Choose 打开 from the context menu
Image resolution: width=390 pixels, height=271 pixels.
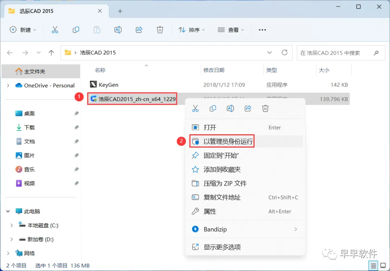[245, 127]
